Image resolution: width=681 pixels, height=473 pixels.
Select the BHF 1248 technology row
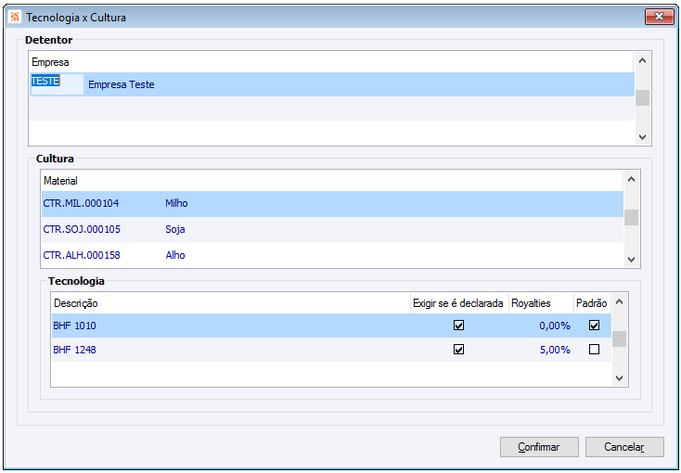pos(331,350)
